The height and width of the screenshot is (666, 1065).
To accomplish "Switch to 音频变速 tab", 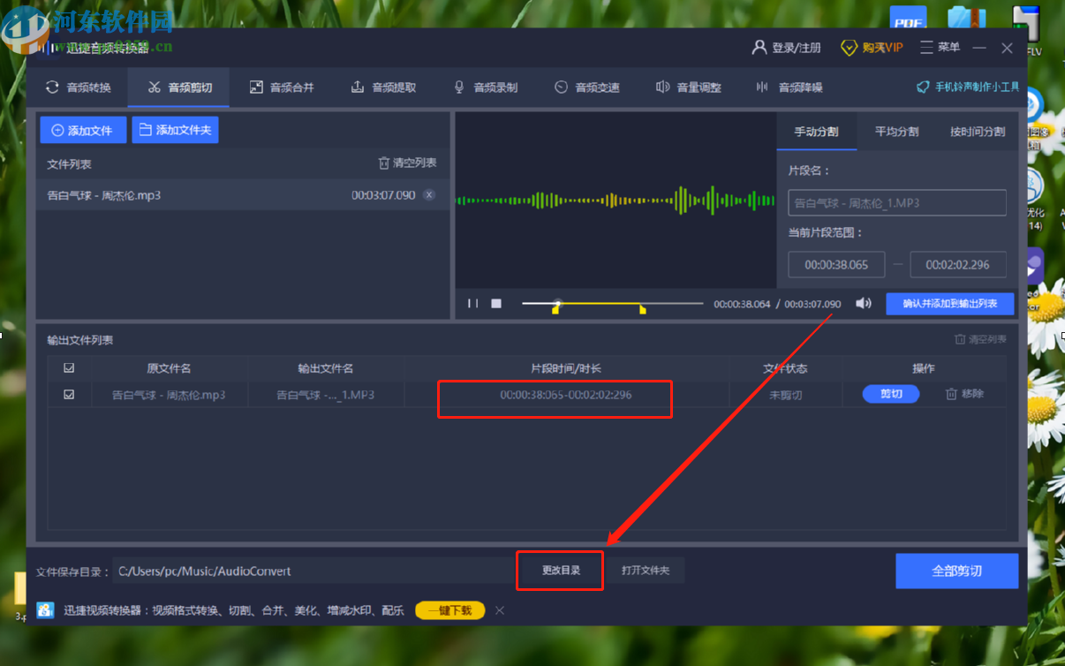I will (x=586, y=87).
